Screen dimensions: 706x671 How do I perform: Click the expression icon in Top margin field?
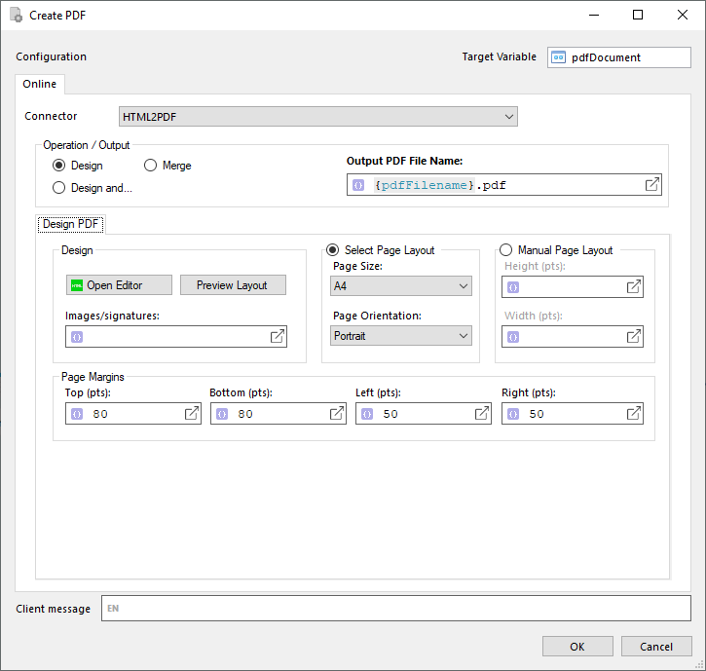tap(77, 414)
